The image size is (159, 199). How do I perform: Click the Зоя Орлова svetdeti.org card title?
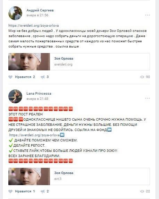64,59
